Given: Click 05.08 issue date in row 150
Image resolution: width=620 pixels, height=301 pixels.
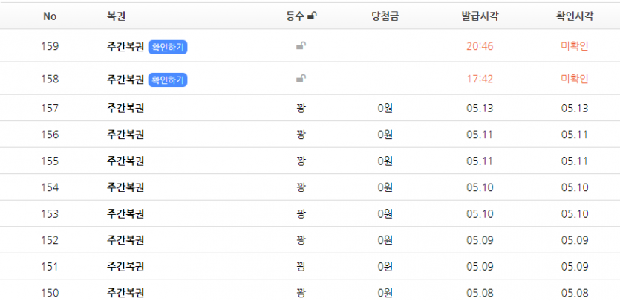Looking at the screenshot, I should tap(480, 293).
